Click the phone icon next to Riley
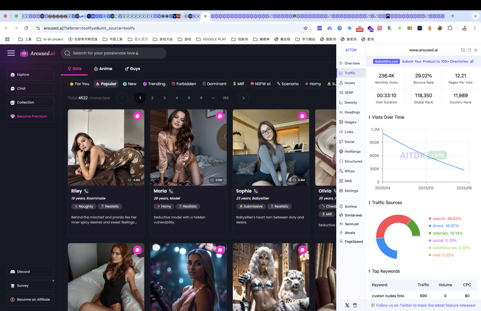This screenshot has height=311, width=481. 86,191
